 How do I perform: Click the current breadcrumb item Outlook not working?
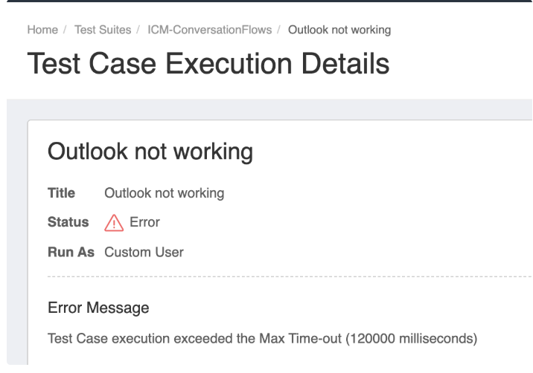click(x=339, y=30)
